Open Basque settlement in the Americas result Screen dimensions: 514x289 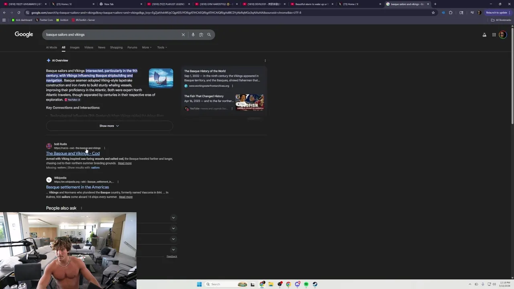click(x=78, y=187)
